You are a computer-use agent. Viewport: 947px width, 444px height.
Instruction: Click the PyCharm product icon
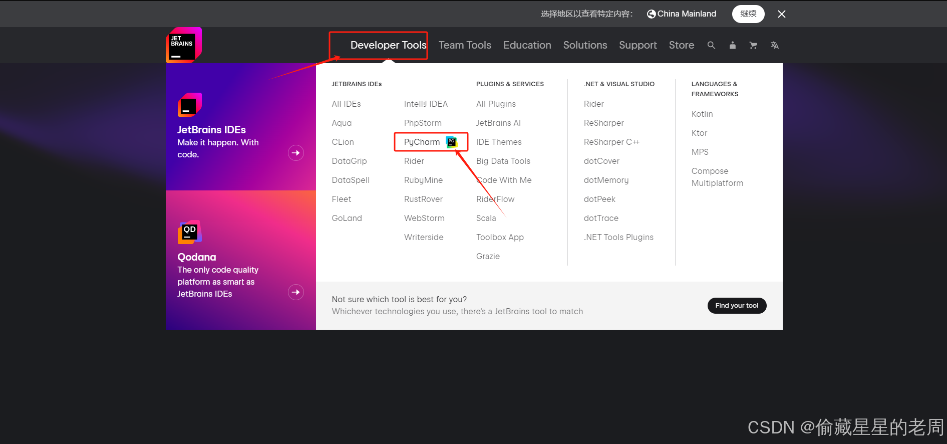tap(452, 142)
